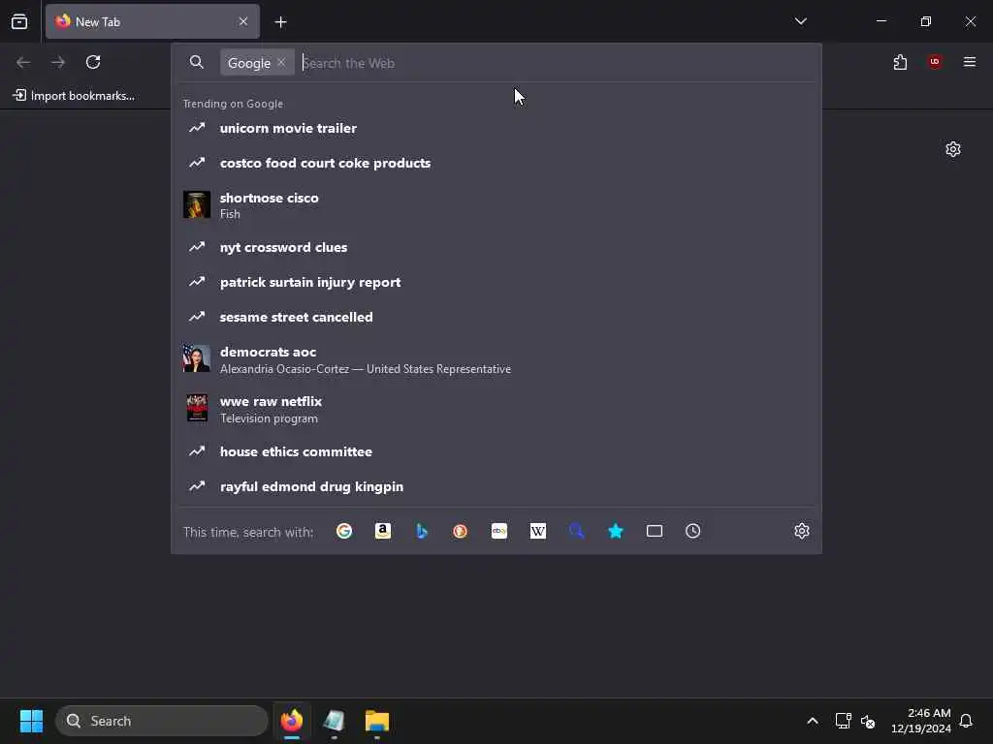Search with Bing one-off engine icon
Image resolution: width=993 pixels, height=744 pixels.
point(422,532)
